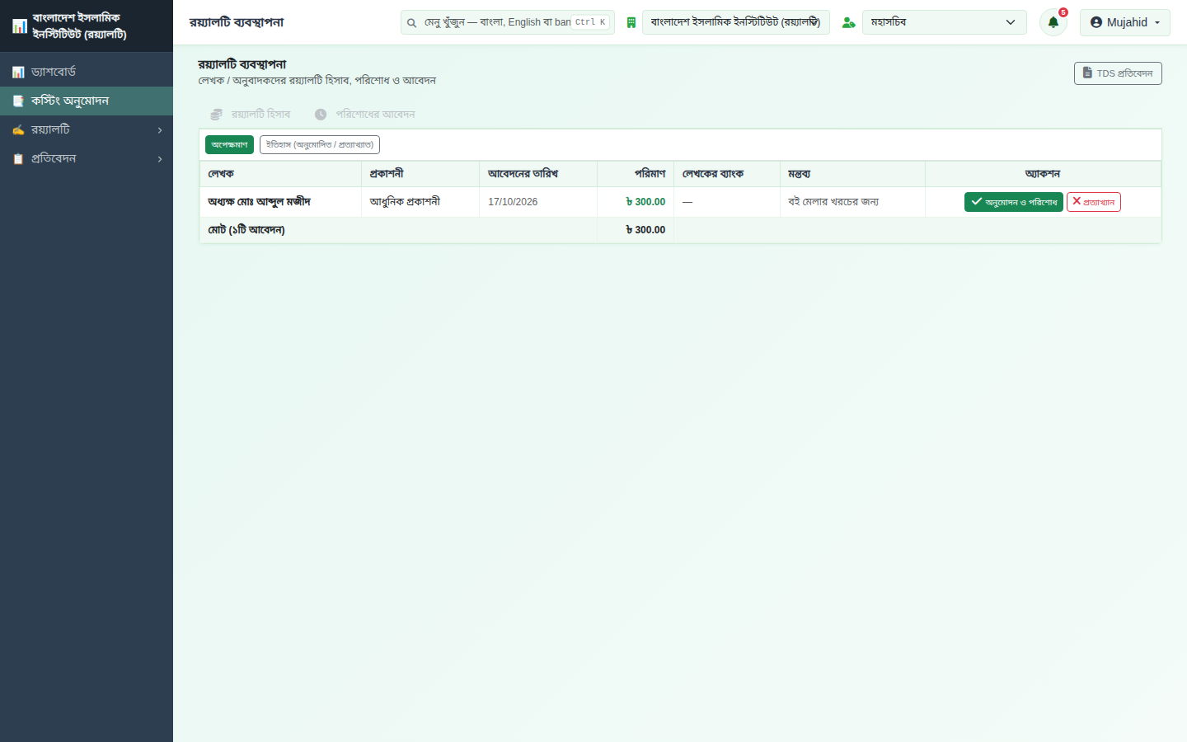Open the বাংলাদেশ ইসলামিক ইনস্টিটিউট organization selector

point(736,22)
